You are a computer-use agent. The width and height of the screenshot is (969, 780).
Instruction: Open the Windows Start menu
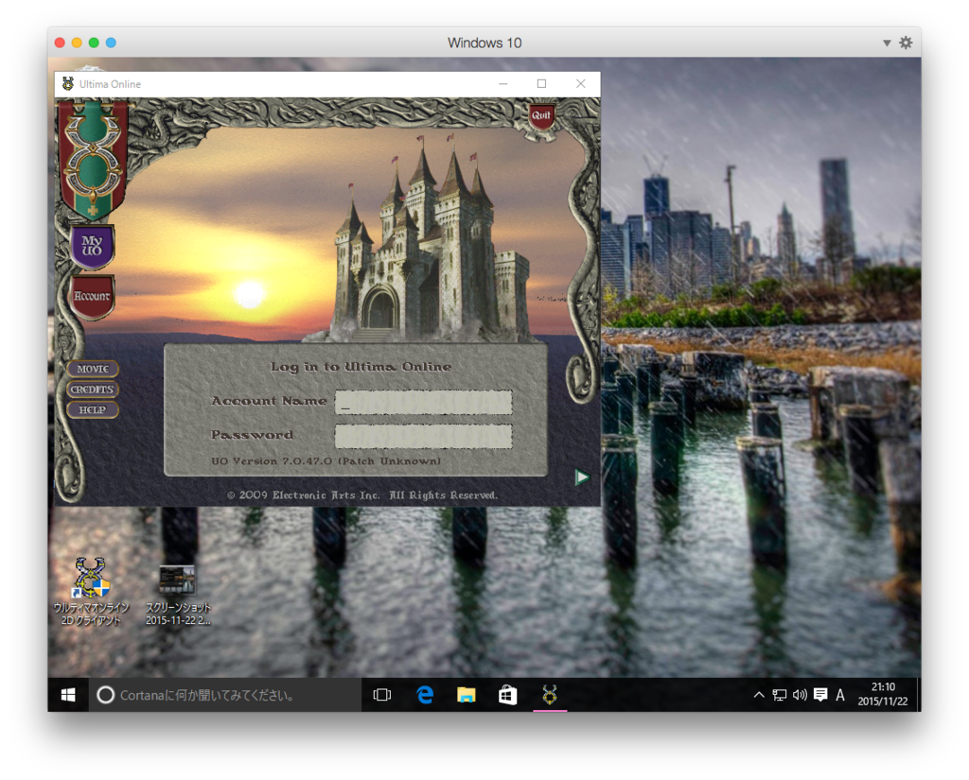[68, 696]
